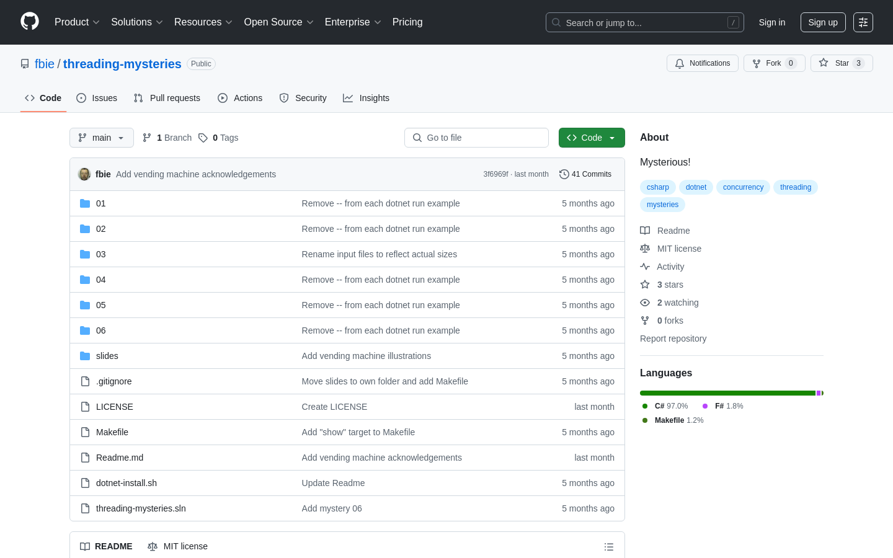Screen dimensions: 893x558
Task: Select the README tab below files
Action: tap(106, 546)
